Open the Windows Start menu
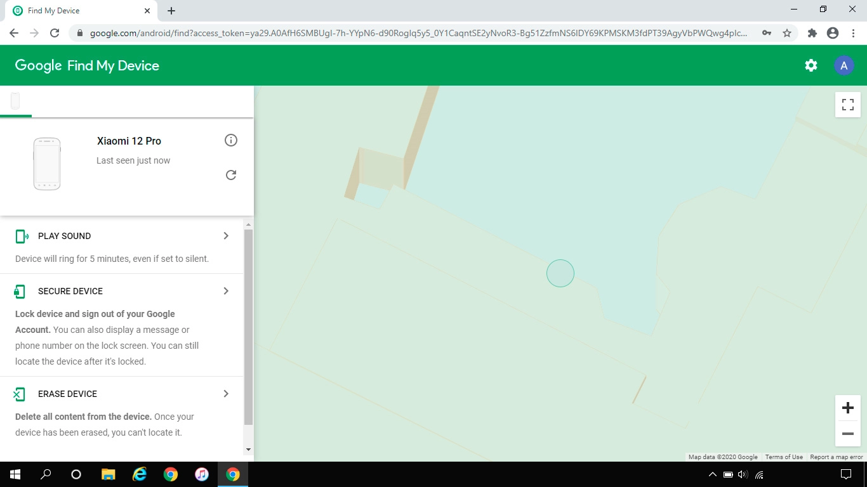867x487 pixels. point(15,474)
